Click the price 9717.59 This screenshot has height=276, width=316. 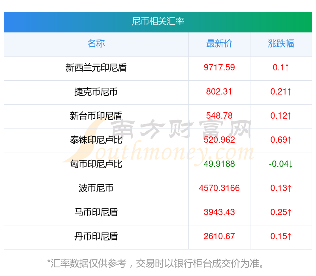click(x=219, y=67)
